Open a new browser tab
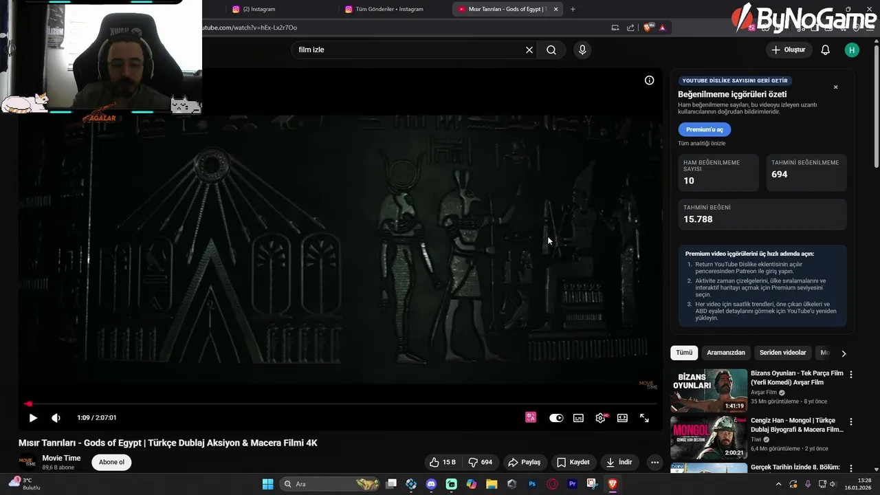 (573, 9)
